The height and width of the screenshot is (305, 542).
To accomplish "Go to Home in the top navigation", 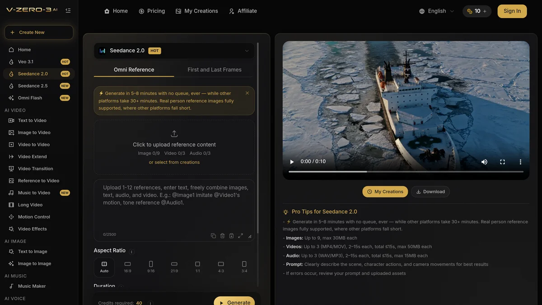I will (116, 11).
